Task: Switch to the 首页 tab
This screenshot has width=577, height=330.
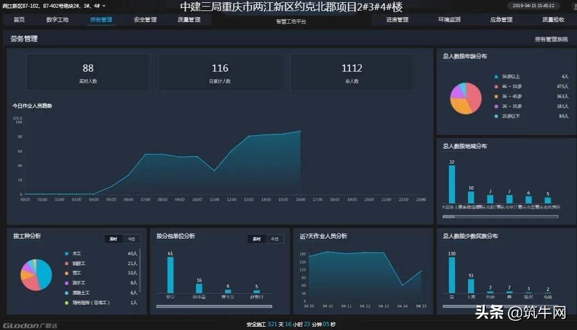Action: point(19,19)
